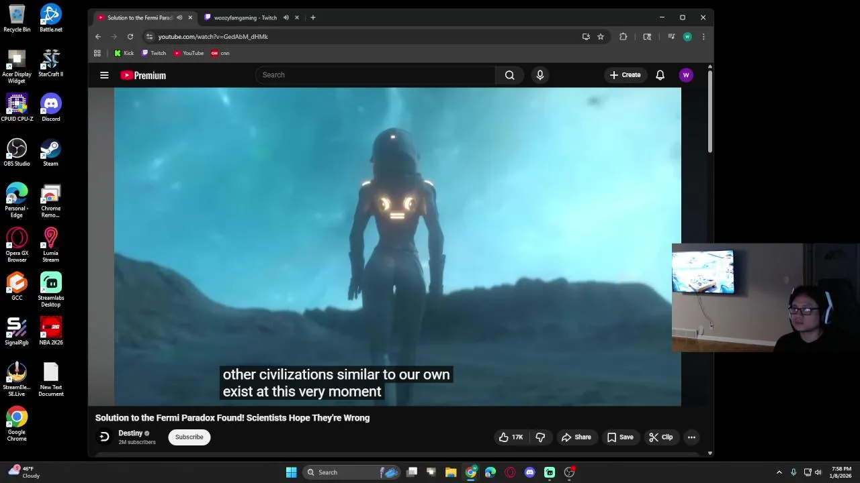Open the Chrome profile avatar
Image resolution: width=860 pixels, height=483 pixels.
tap(687, 37)
